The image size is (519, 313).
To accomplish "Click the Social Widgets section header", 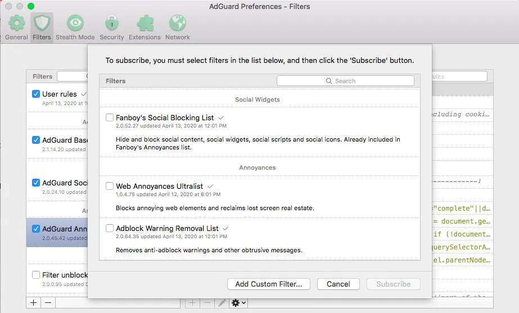I will pyautogui.click(x=257, y=99).
